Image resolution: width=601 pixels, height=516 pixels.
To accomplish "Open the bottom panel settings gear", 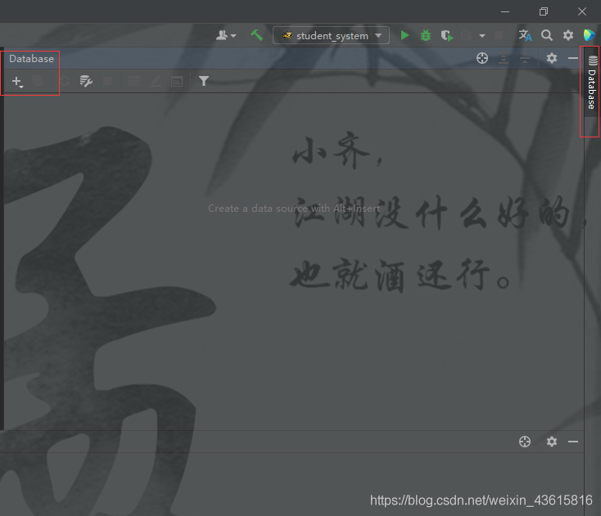I will click(552, 442).
